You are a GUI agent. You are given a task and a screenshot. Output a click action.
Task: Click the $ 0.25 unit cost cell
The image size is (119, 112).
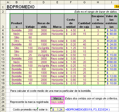tap(71, 66)
